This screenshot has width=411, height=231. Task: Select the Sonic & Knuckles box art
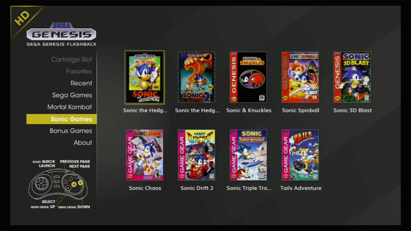[x=248, y=77]
